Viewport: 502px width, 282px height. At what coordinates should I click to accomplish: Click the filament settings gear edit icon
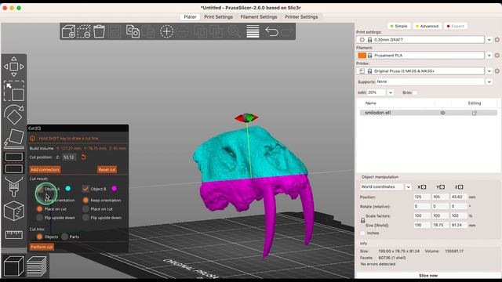click(x=497, y=56)
